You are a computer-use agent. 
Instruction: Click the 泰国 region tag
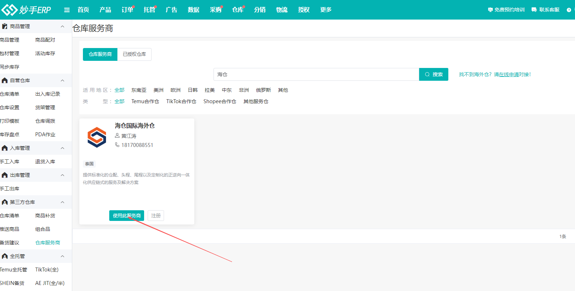coord(89,164)
